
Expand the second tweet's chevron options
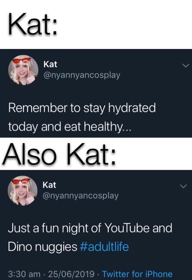pos(183,186)
